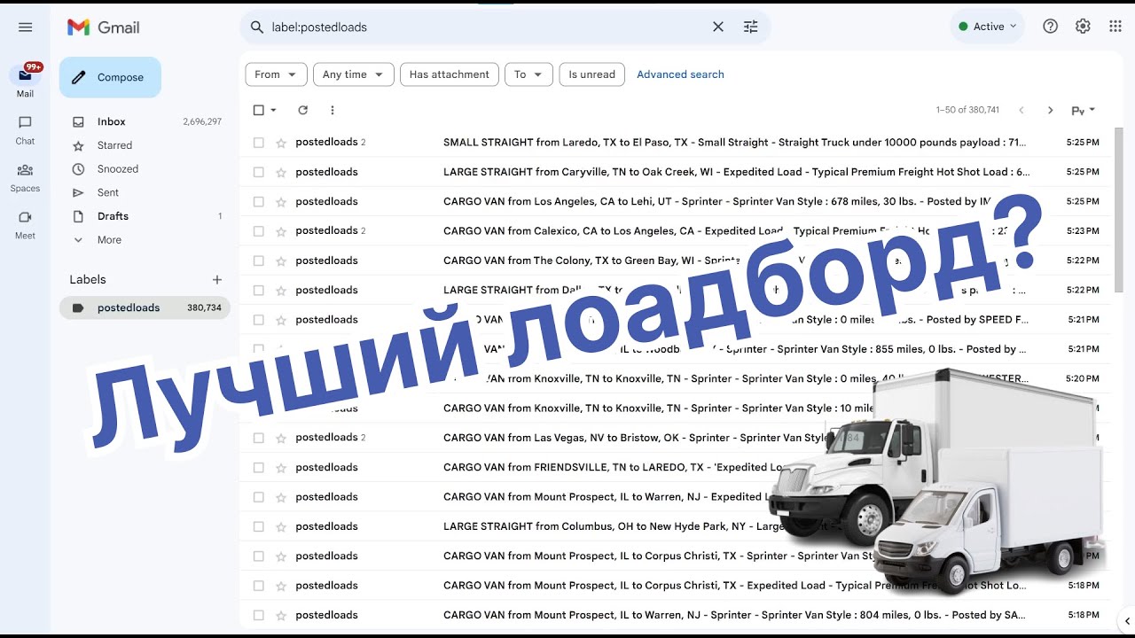Tick checkbox for Columbus to New Hyde Park email
1135x638 pixels.
click(x=259, y=526)
